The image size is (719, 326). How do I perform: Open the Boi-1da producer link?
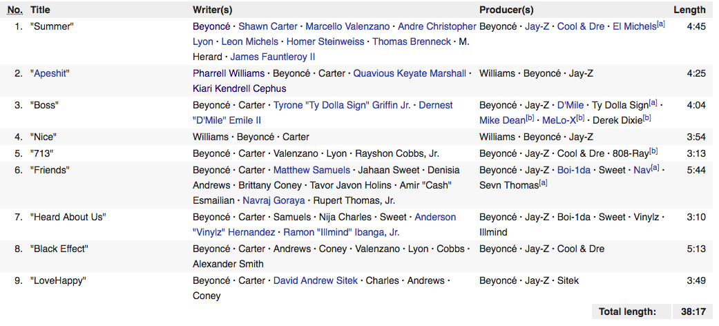tap(574, 170)
